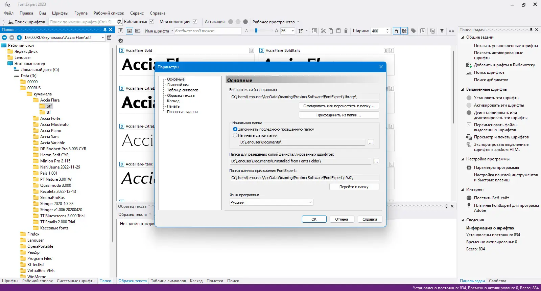Click the funnel filter icon

(442, 31)
